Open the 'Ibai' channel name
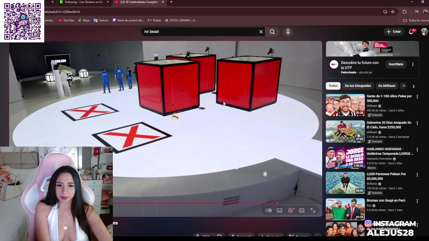This screenshot has width=429, height=241. pos(369,206)
